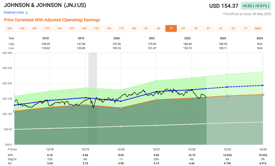Image resolution: width=275 pixels, height=166 pixels.
Task: Click the 2020 Low value 109.16
Action: (116, 48)
